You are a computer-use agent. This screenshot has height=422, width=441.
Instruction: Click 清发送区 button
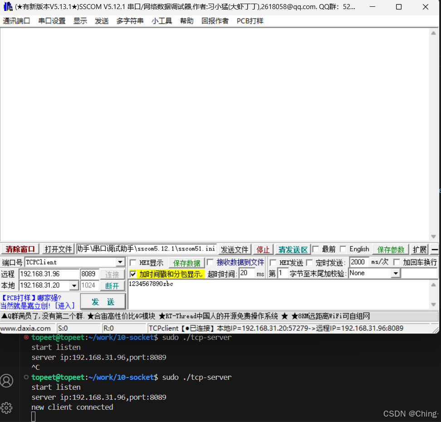293,250
